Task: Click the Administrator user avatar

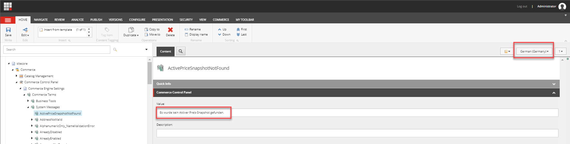Action: (x=562, y=6)
